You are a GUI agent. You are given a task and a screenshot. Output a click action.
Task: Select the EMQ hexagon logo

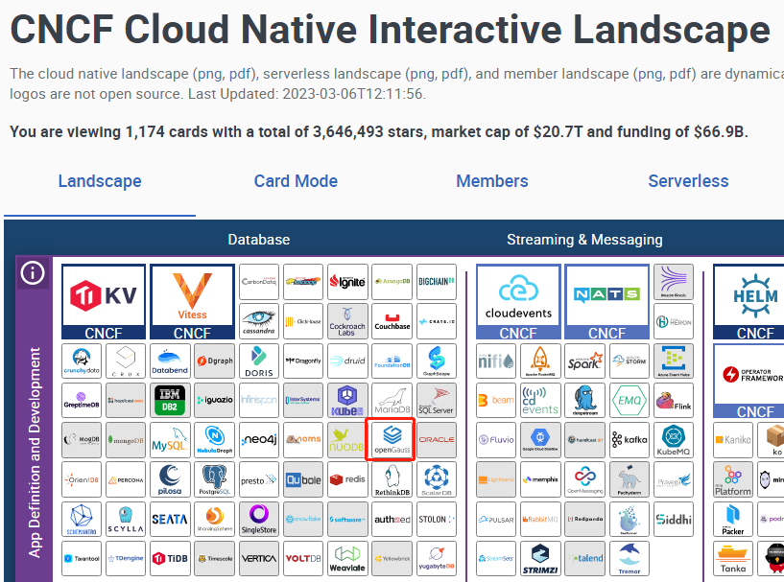(629, 400)
